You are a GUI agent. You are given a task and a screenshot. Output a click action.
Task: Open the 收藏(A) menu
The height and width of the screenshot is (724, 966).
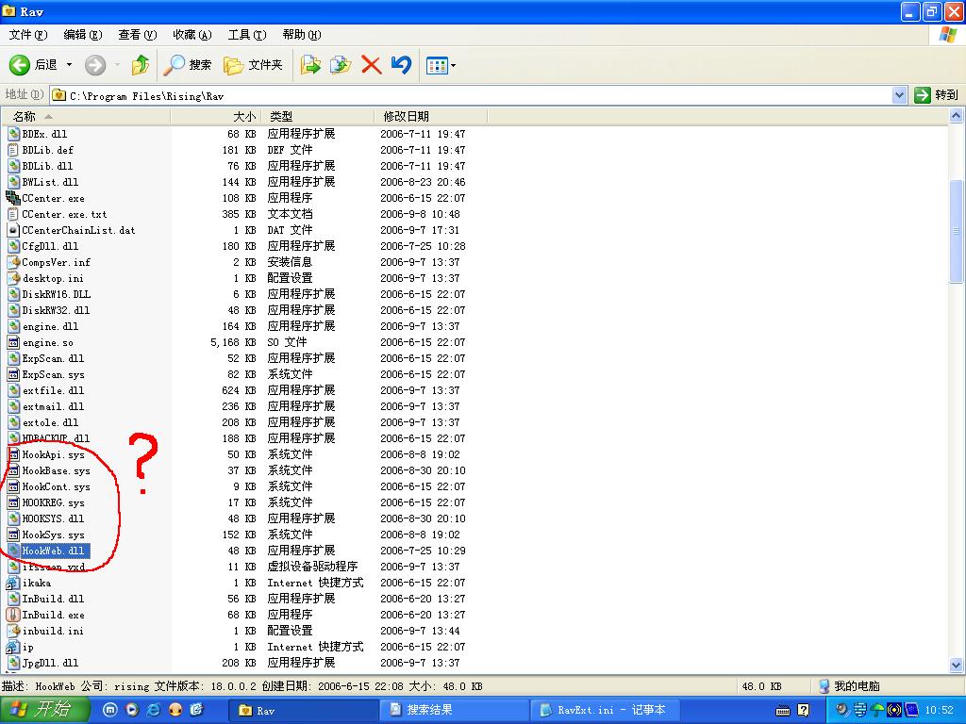pyautogui.click(x=192, y=35)
